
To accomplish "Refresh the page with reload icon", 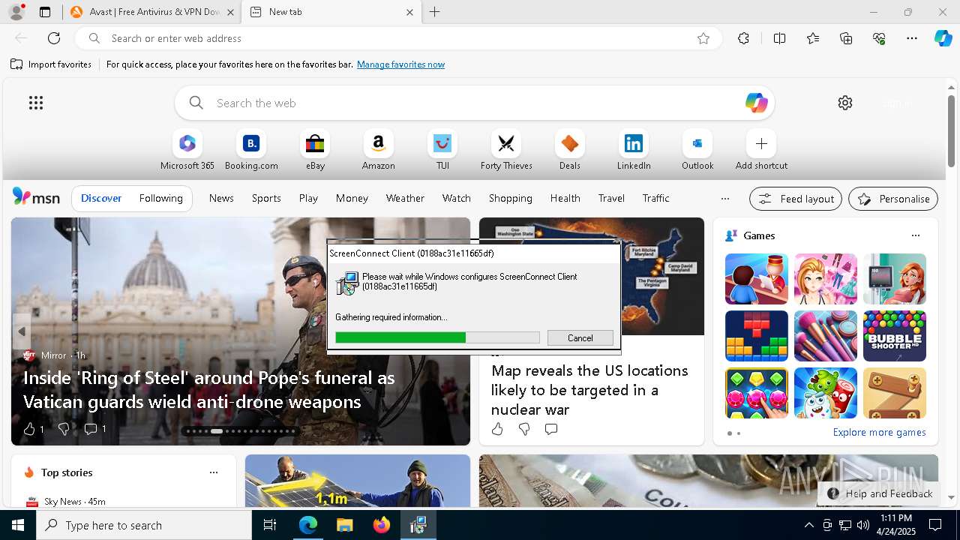I will (54, 38).
